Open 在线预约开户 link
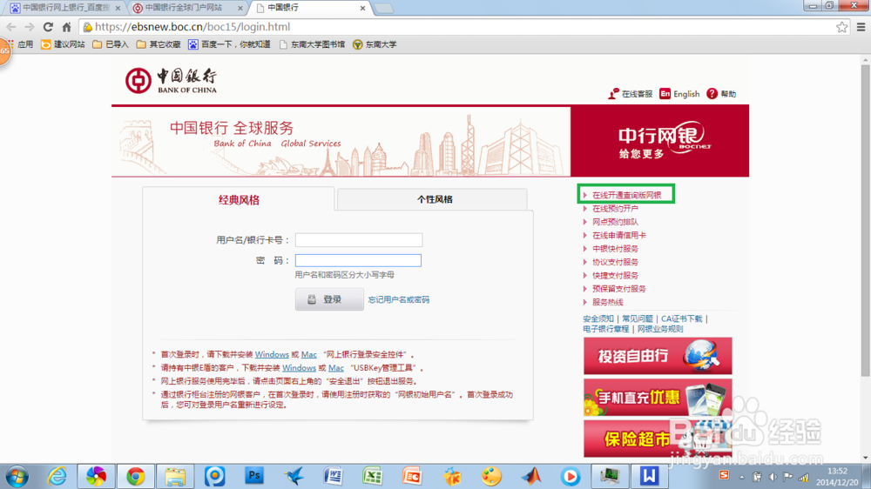Viewport: 871px width, 489px height. (x=615, y=209)
